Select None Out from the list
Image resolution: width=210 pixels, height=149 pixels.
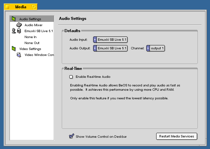pos(32,43)
